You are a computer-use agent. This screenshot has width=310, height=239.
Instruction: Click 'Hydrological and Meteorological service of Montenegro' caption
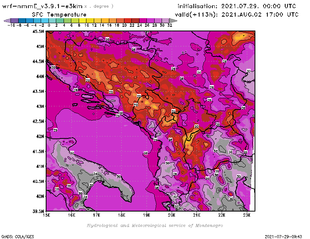tap(155, 225)
